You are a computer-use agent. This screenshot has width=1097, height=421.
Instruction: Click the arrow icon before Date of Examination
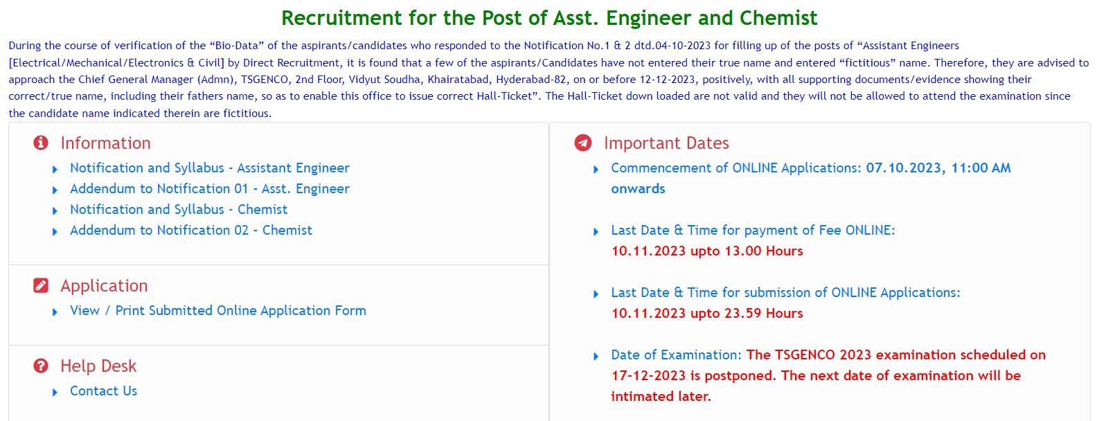tap(596, 355)
